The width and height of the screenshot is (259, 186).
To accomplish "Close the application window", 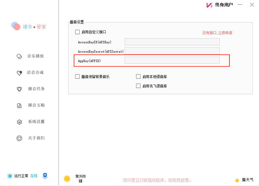I will coord(252,5).
